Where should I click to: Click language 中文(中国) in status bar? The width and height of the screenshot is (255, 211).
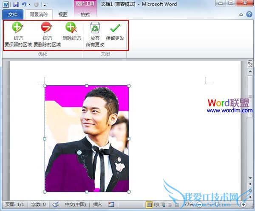pos(75,204)
